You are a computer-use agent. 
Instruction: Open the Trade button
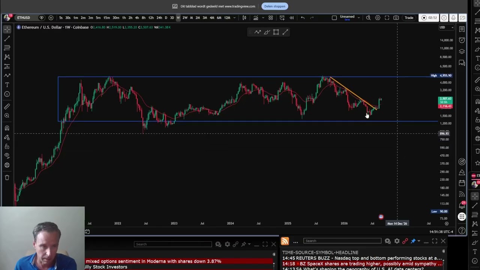pyautogui.click(x=409, y=18)
